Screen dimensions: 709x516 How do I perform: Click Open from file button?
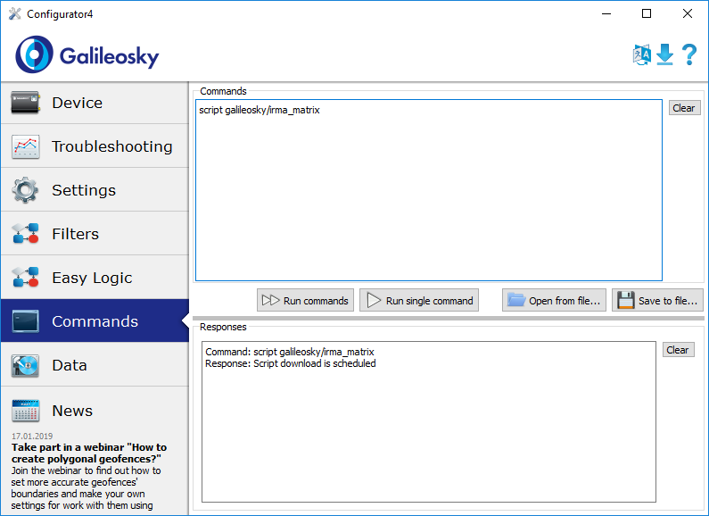pos(554,300)
